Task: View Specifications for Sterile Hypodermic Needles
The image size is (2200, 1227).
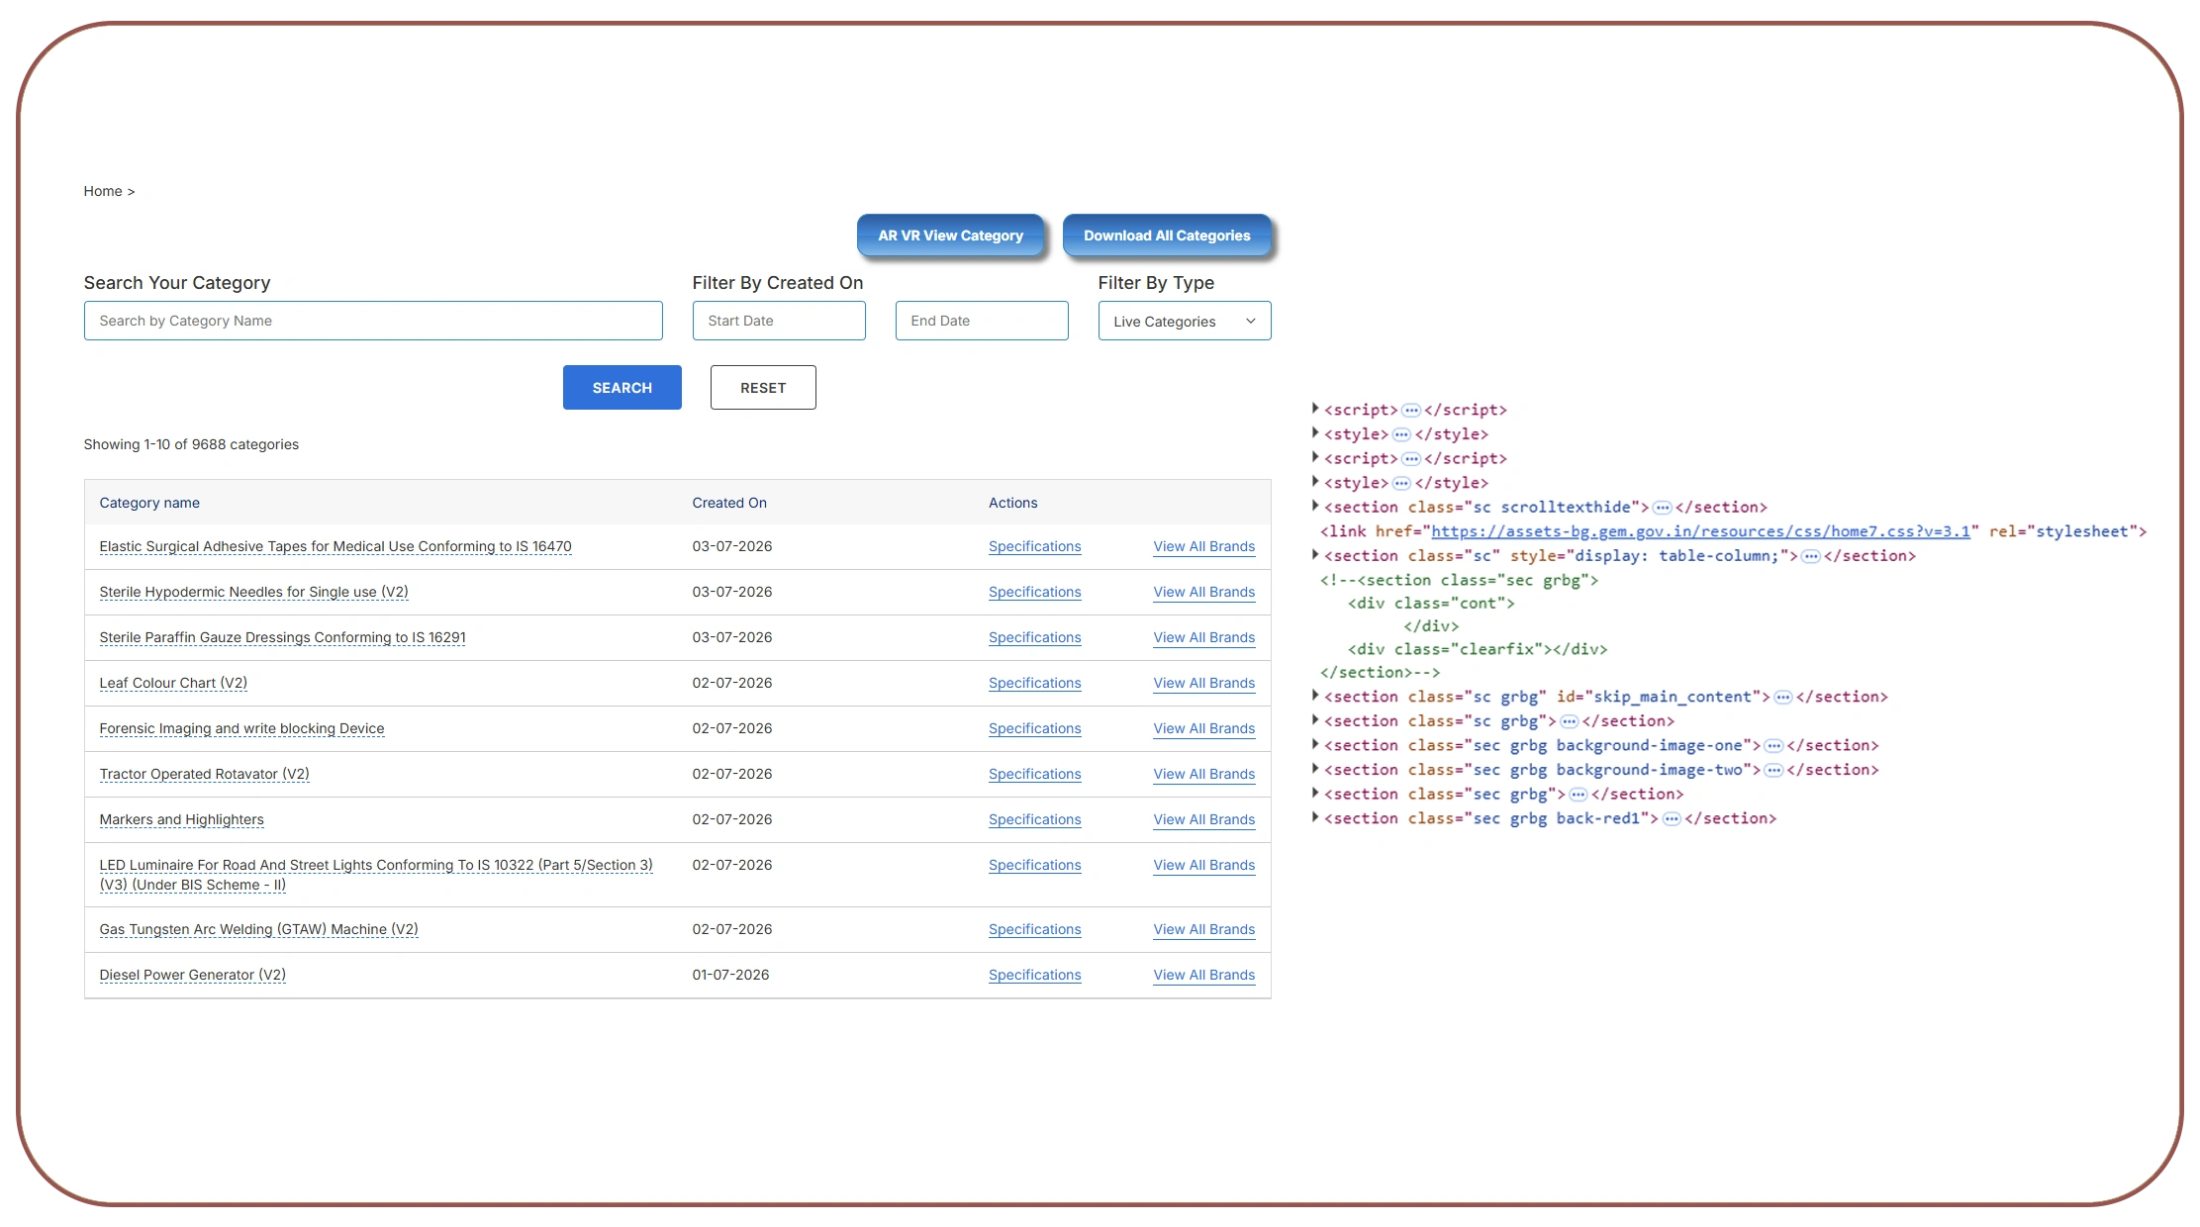Action: 1034,592
